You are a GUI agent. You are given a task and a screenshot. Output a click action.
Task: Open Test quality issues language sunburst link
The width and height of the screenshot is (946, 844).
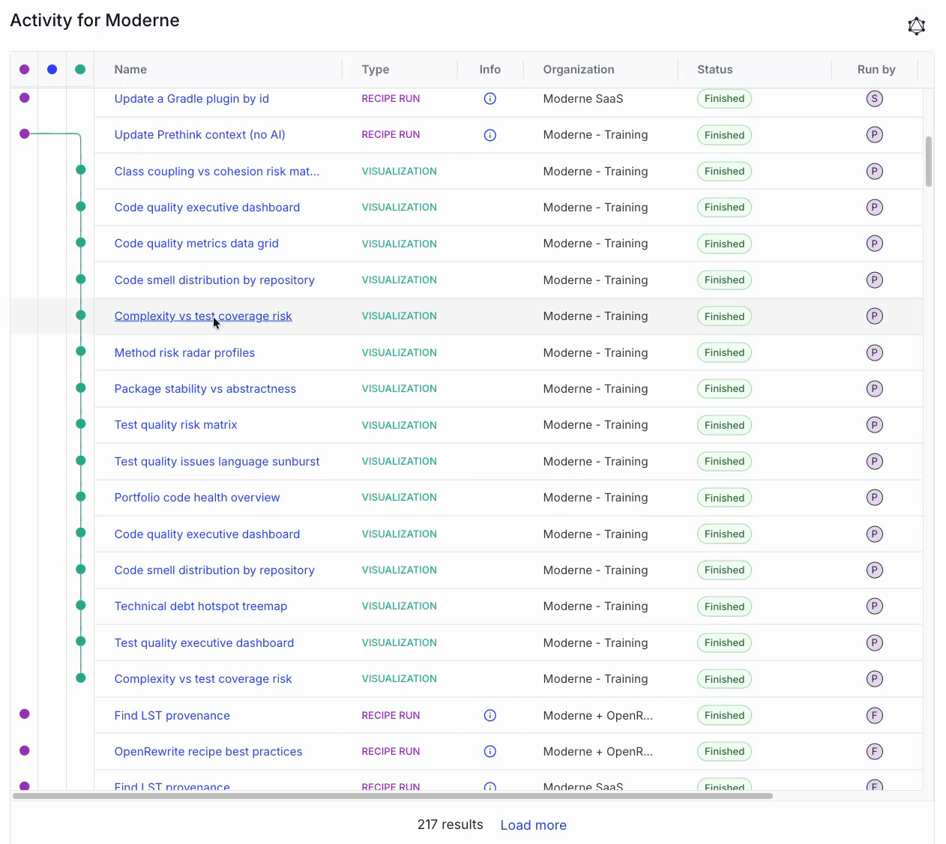click(x=217, y=461)
